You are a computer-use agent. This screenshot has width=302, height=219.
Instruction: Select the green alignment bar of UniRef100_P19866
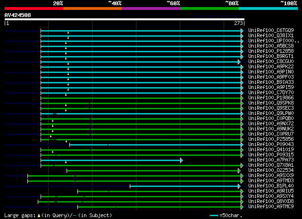tap(141, 98)
